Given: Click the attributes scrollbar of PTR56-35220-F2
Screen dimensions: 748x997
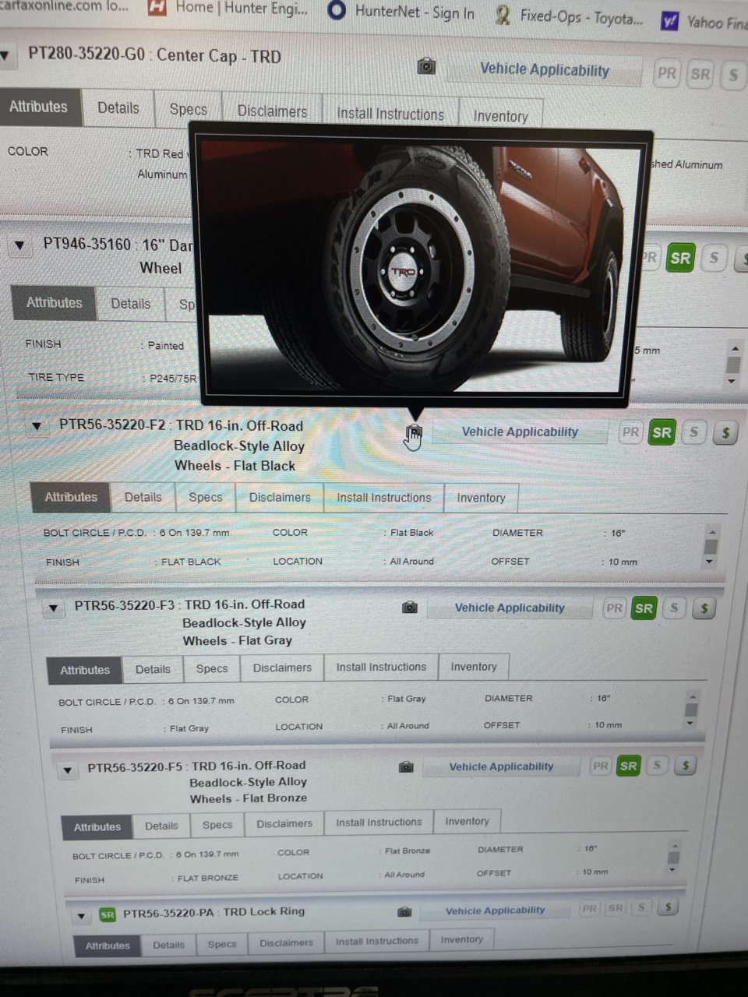Looking at the screenshot, I should (x=710, y=546).
